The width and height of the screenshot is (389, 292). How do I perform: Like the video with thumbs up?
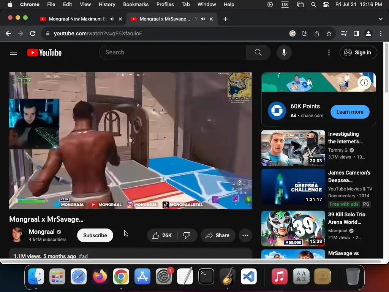point(162,235)
